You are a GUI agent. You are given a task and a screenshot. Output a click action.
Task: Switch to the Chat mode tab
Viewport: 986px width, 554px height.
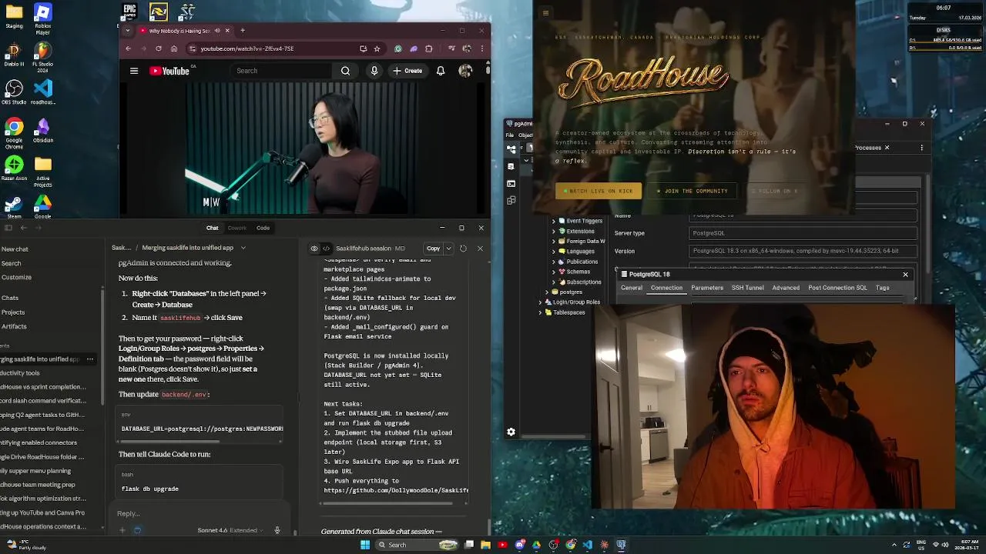pyautogui.click(x=212, y=228)
